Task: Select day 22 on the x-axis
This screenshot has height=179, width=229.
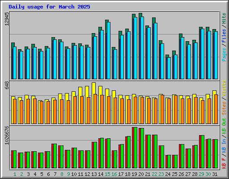Action: [x=154, y=174]
